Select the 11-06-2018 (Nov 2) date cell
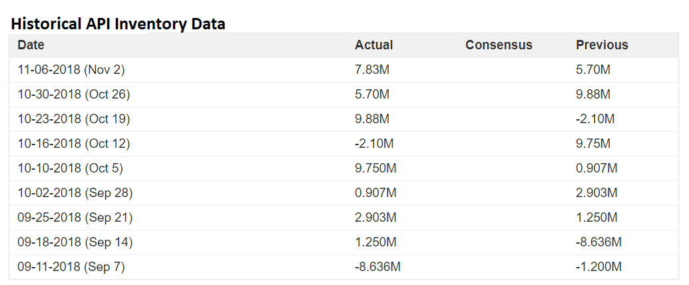This screenshot has height=285, width=689. pos(71,69)
